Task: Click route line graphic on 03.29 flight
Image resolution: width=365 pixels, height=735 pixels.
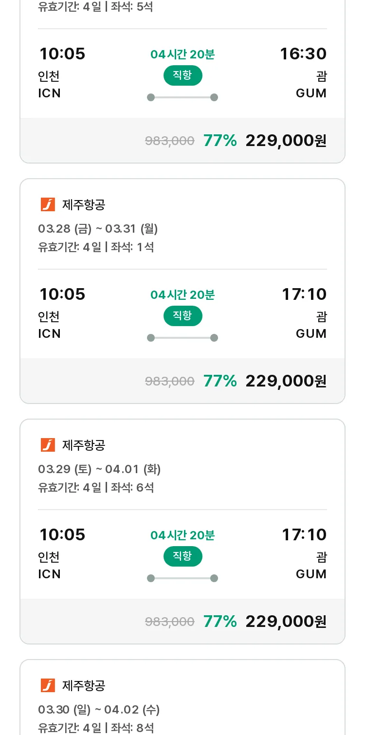Action: click(x=182, y=578)
